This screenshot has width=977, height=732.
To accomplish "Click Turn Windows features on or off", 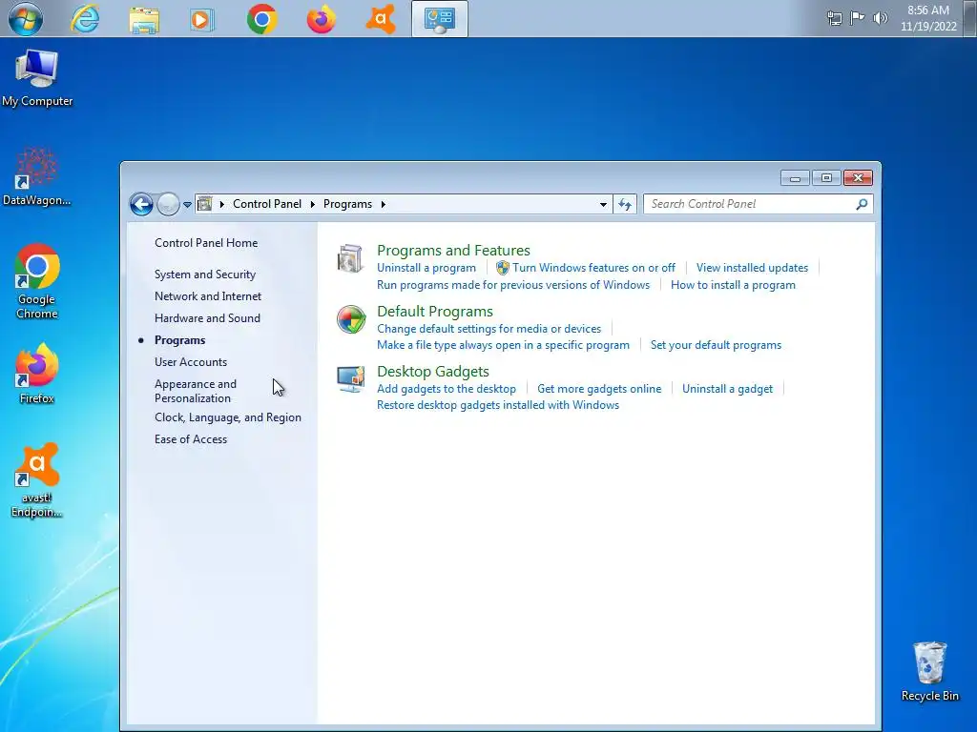I will click(593, 268).
